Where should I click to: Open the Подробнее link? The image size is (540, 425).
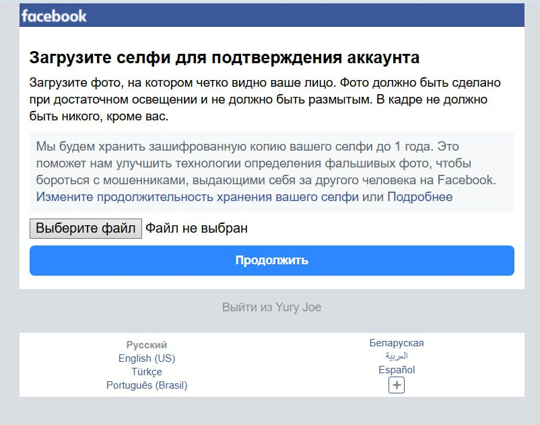click(419, 196)
